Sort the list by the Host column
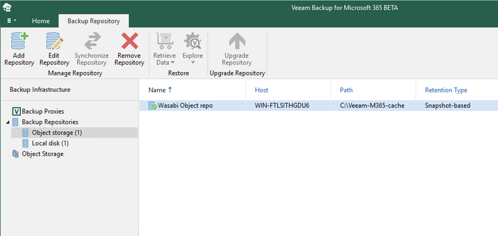The image size is (498, 236). coord(262,90)
